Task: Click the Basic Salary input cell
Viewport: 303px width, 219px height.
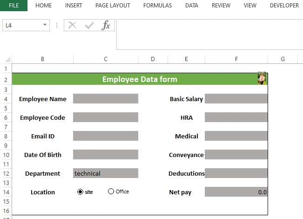Action: click(x=236, y=98)
